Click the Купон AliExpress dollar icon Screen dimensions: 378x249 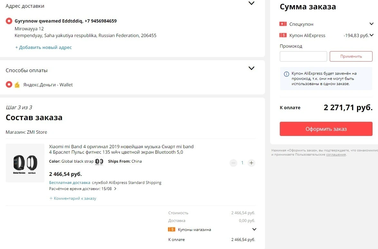point(283,35)
